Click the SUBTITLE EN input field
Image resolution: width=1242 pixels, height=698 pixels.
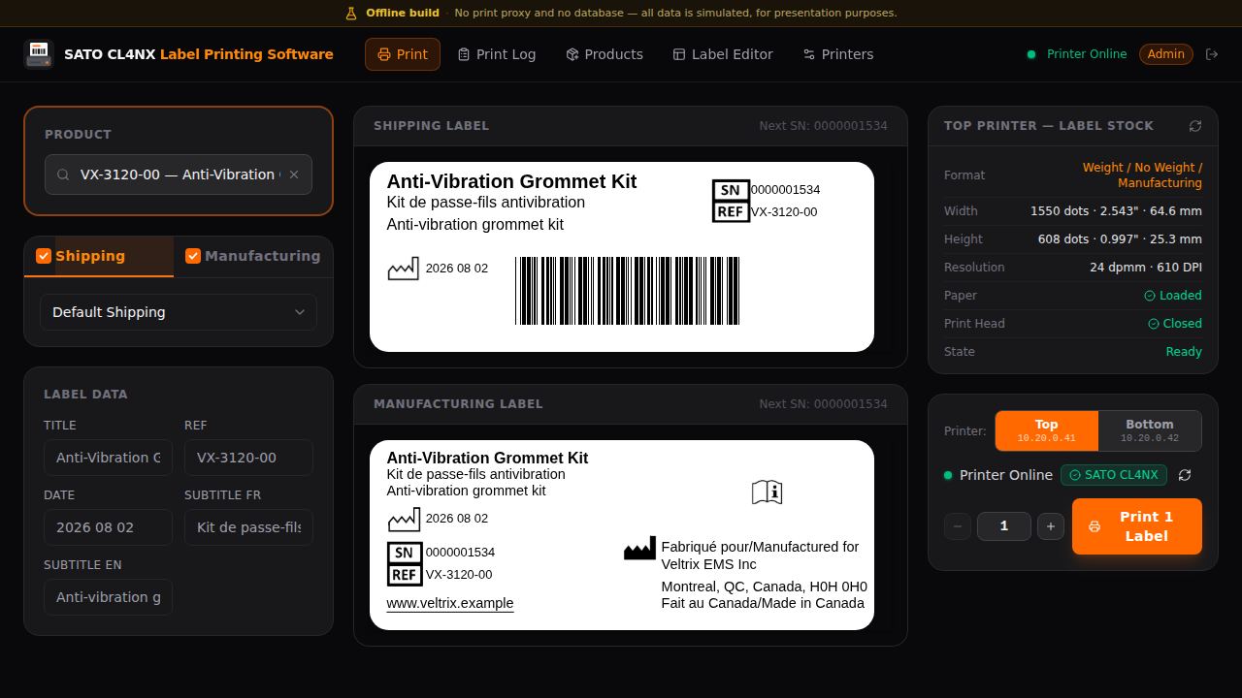pos(108,597)
